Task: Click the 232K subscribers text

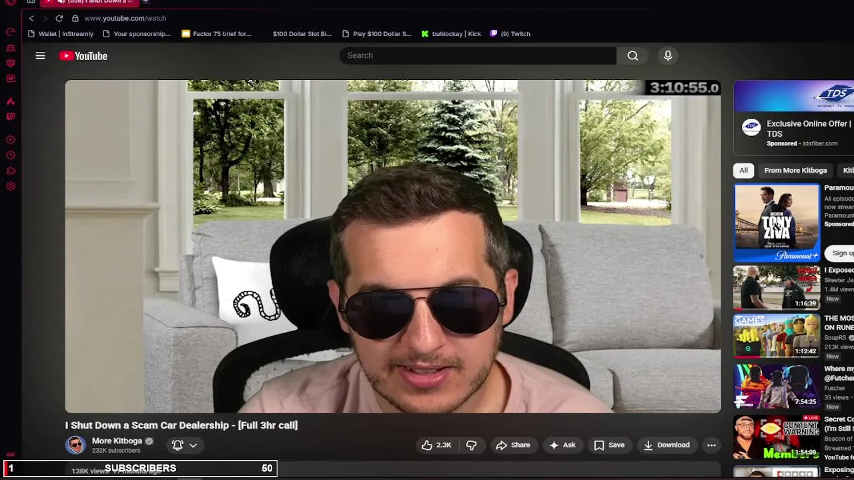Action: (116, 451)
